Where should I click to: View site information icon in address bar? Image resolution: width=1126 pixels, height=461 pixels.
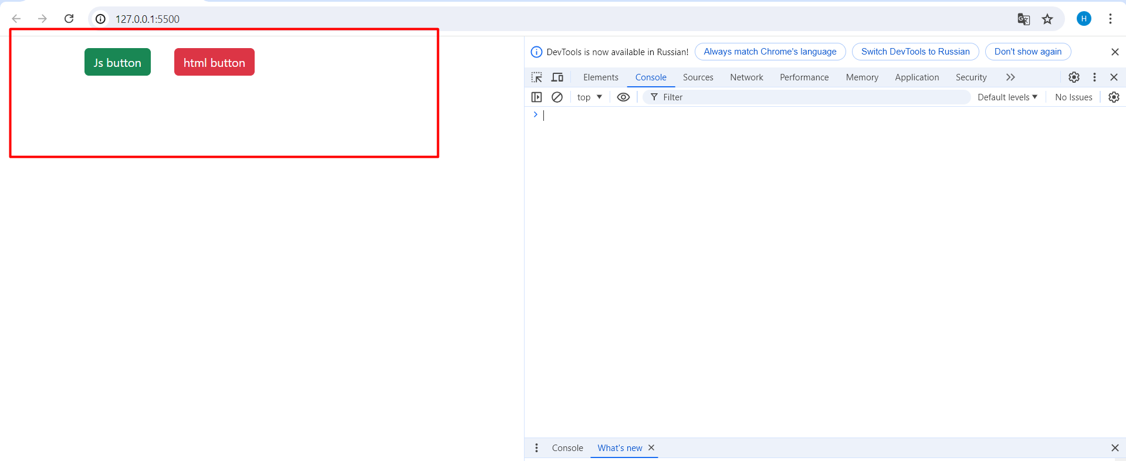[x=101, y=19]
